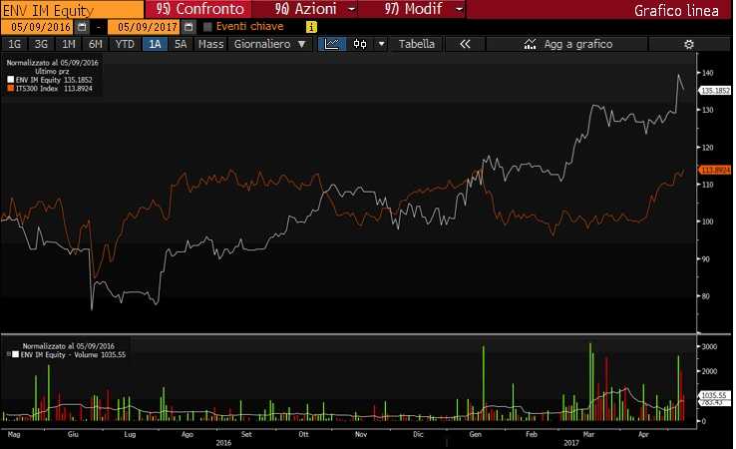Open the 97) Modif menu
Image resolution: width=736 pixels, height=449 pixels.
pos(412,9)
